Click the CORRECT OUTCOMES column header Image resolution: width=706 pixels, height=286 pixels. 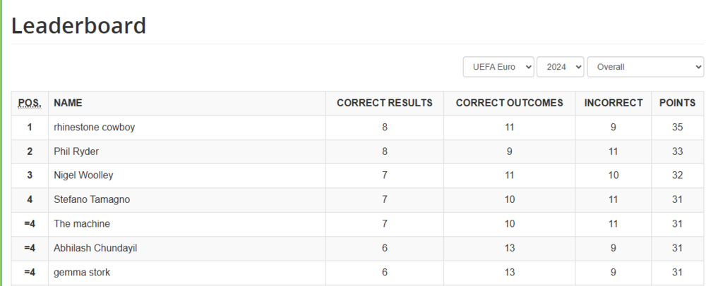[x=509, y=103]
